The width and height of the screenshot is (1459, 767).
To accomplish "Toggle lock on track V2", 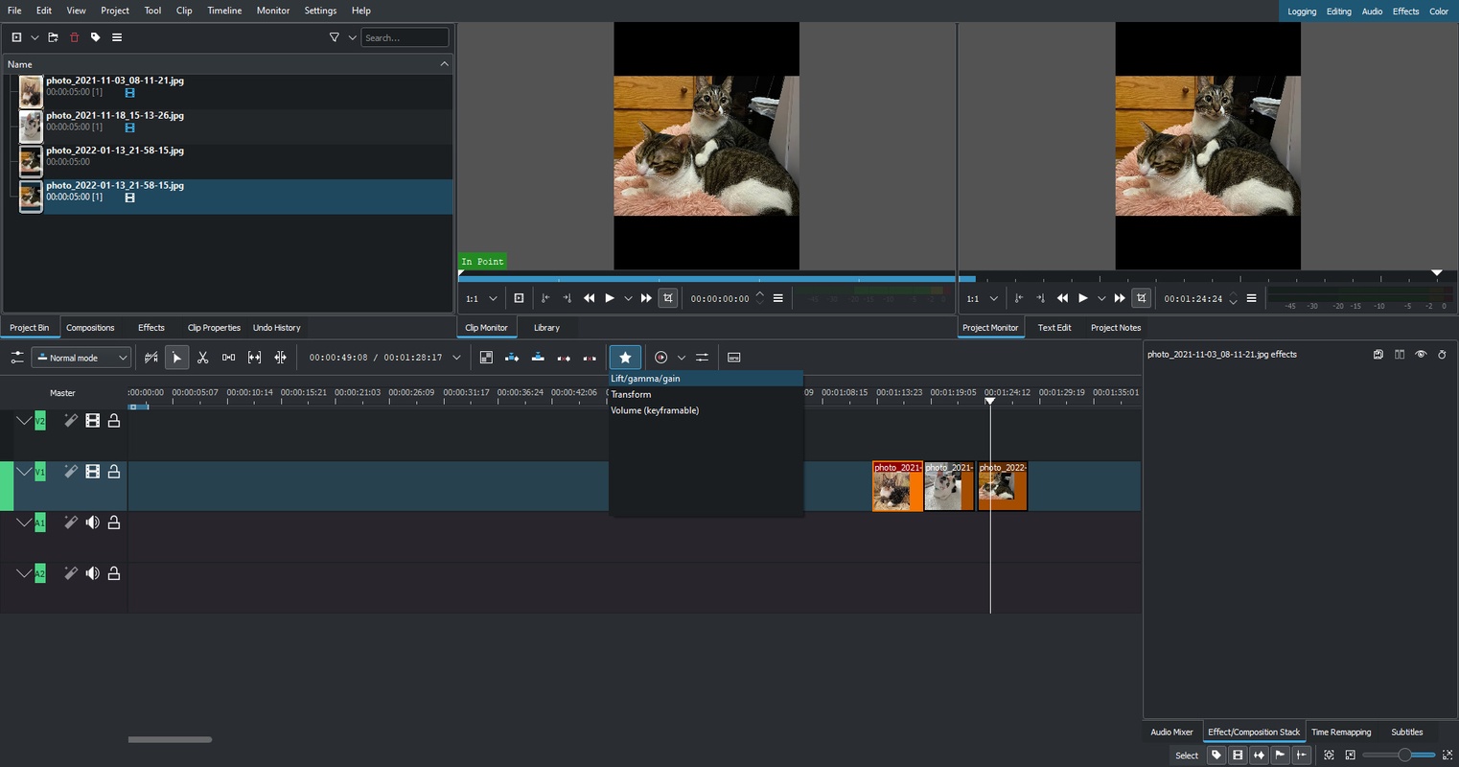I will click(114, 421).
